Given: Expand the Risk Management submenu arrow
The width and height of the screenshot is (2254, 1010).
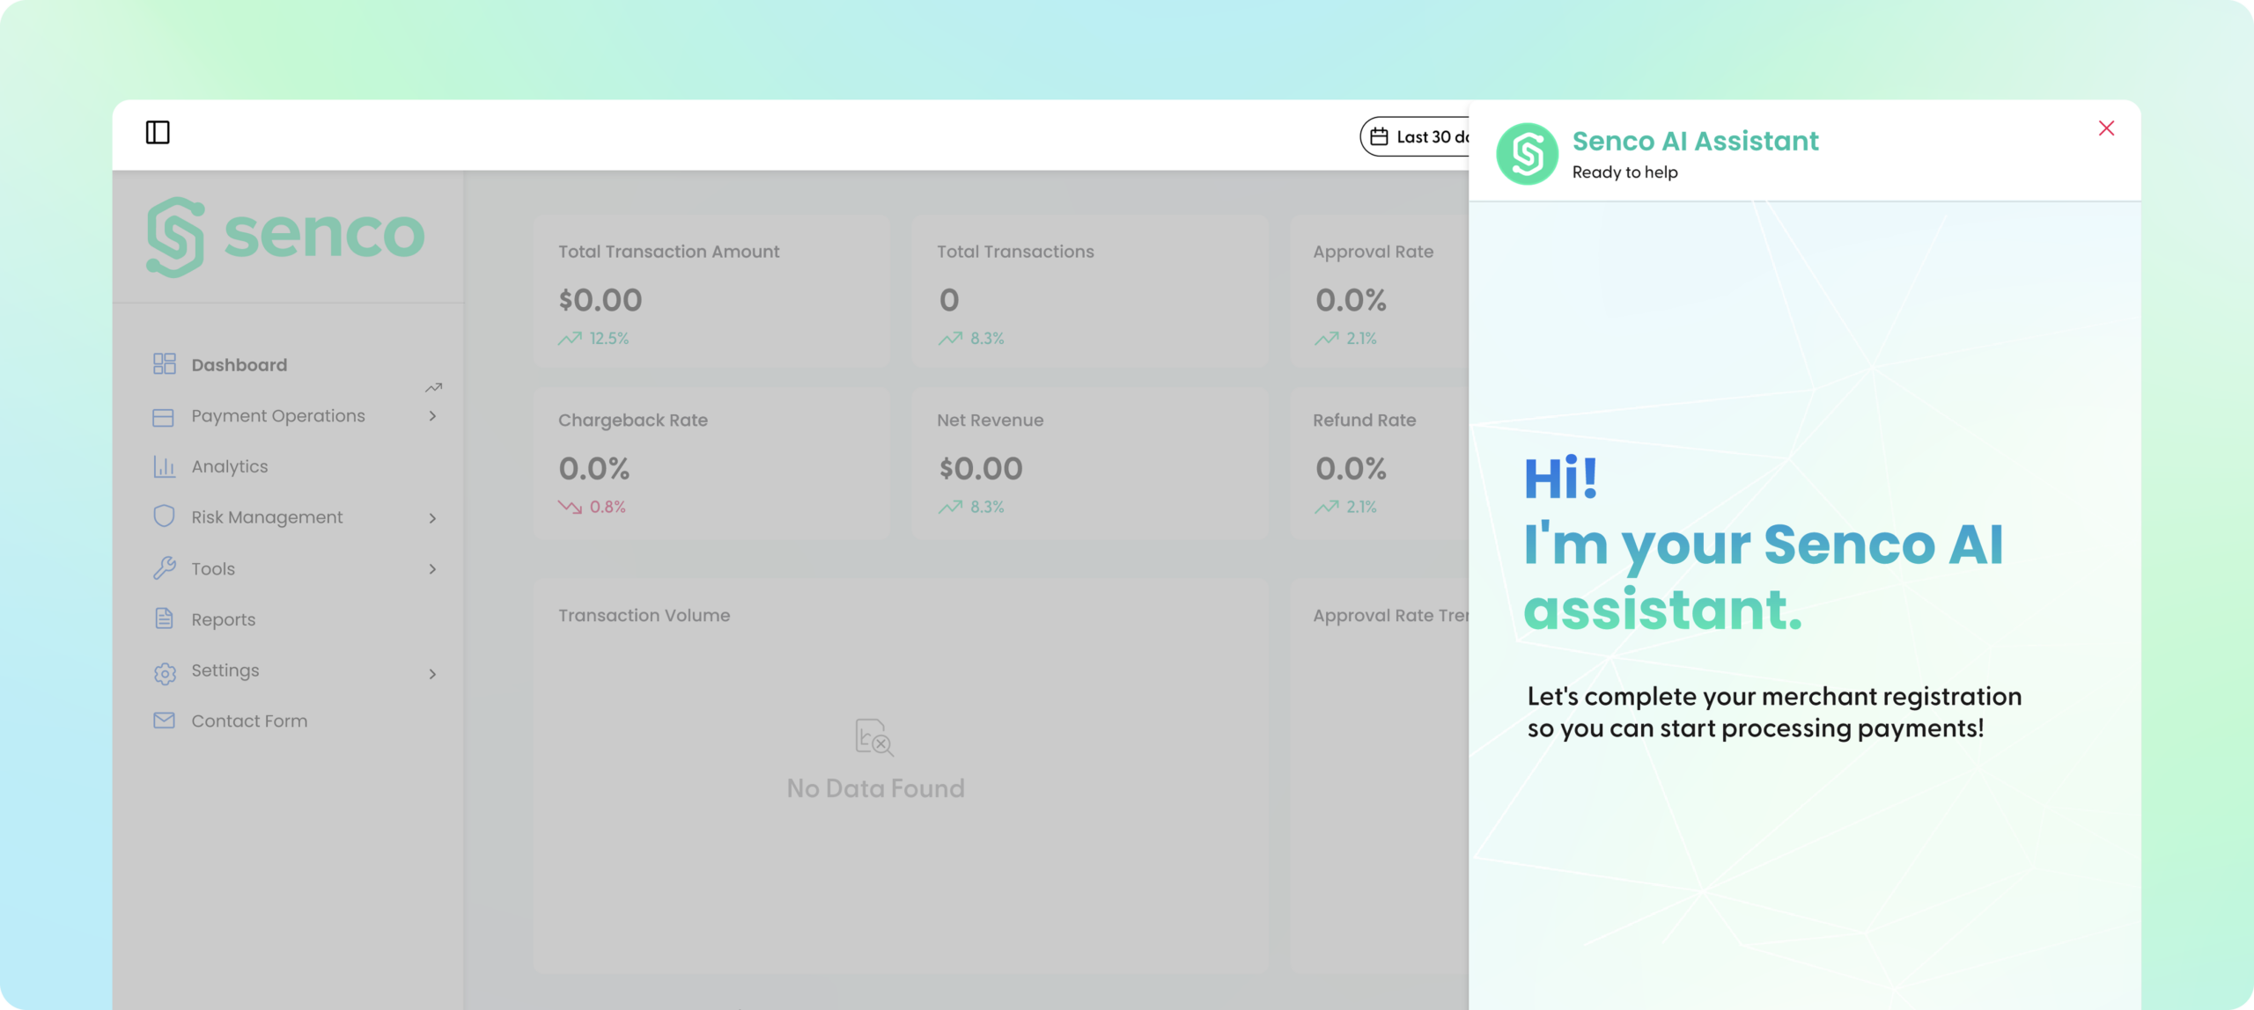Looking at the screenshot, I should [x=432, y=518].
